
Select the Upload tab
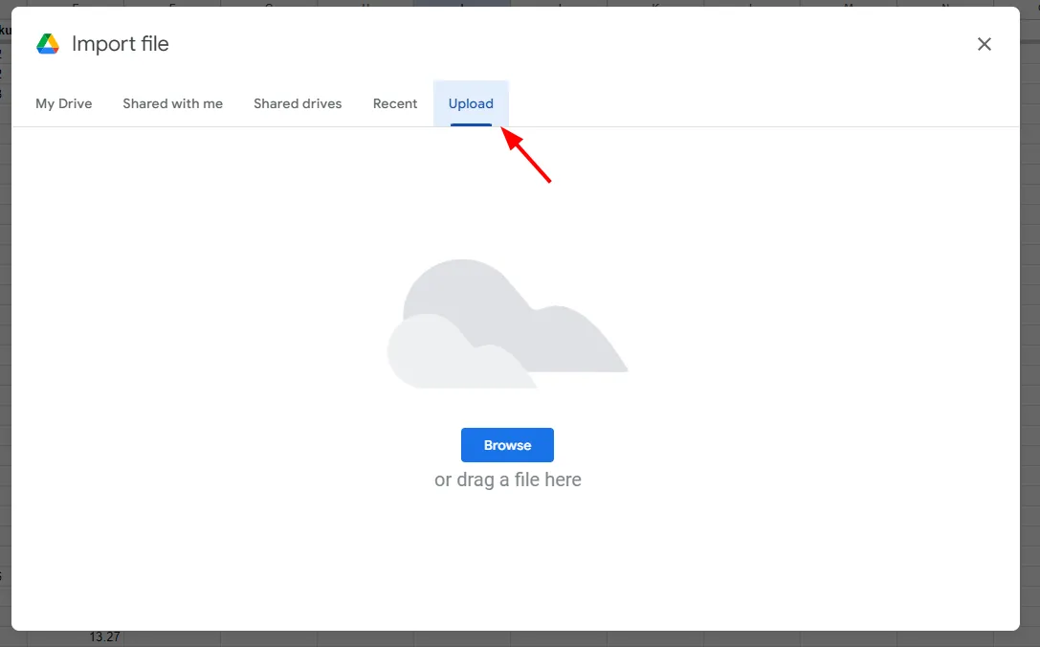coord(471,103)
